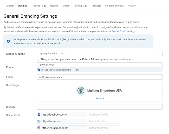The image size is (169, 134).
Task: Click the empty Website field
Action: 100,107
